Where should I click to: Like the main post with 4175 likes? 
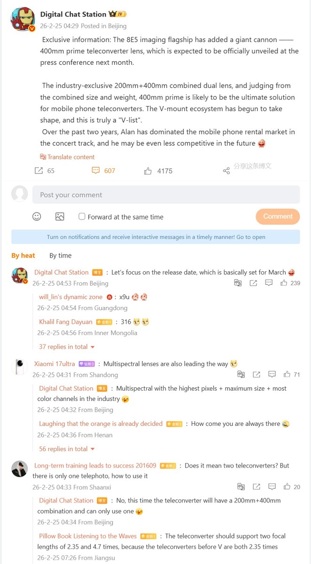point(148,171)
